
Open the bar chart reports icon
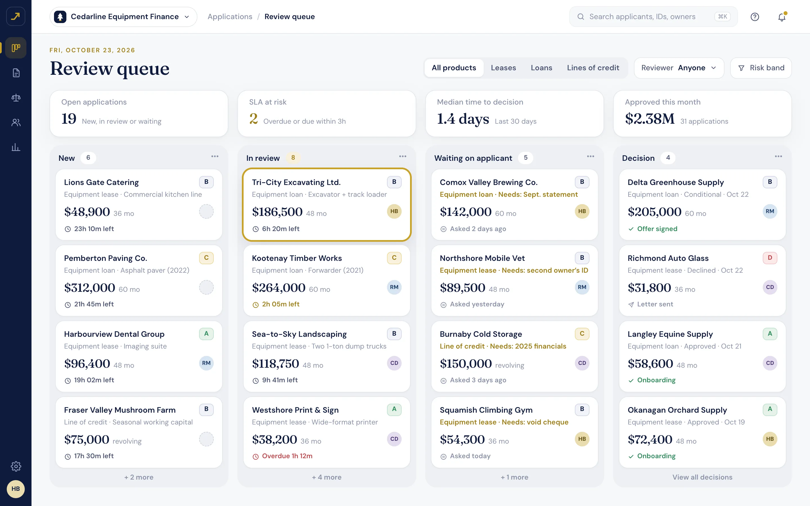tap(16, 147)
